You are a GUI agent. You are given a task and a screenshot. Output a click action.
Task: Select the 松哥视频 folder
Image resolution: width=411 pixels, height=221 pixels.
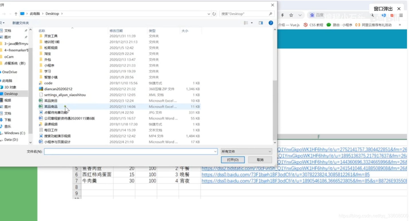coord(120,48)
